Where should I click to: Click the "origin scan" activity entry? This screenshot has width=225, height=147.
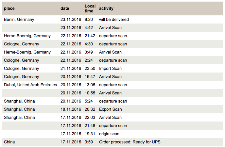(109, 134)
